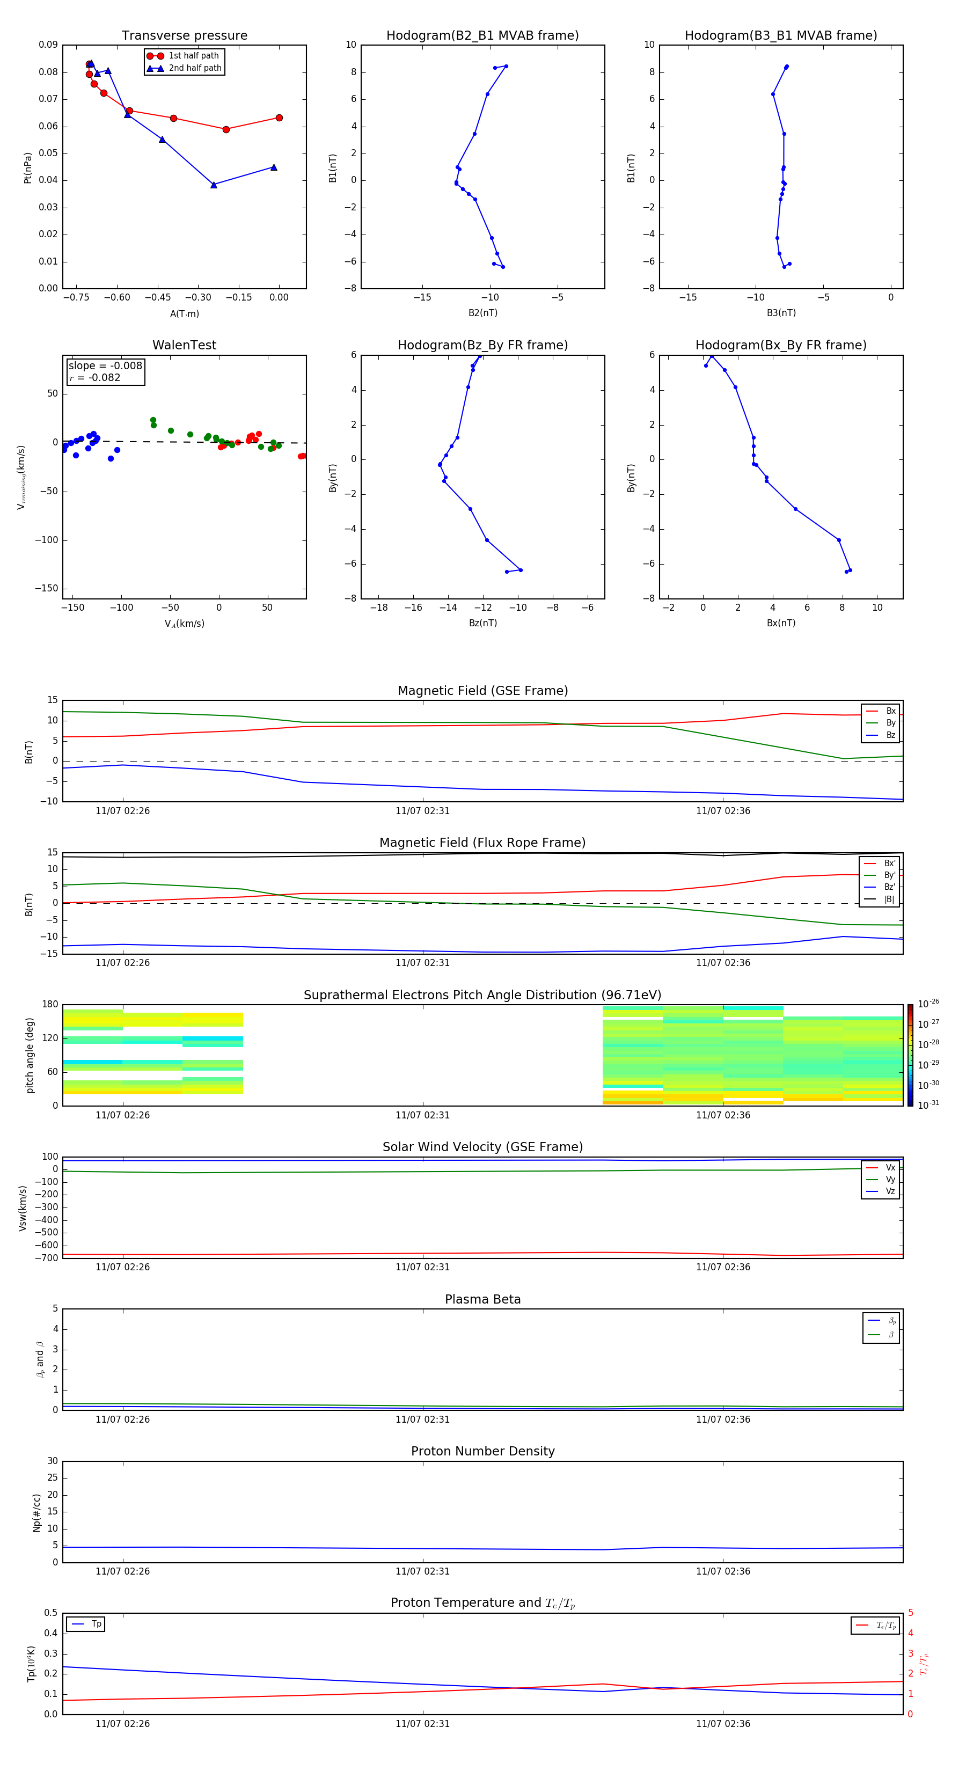The width and height of the screenshot is (966, 1771).
Task: Click the 'slope = -0.008' annotation
Action: [105, 366]
